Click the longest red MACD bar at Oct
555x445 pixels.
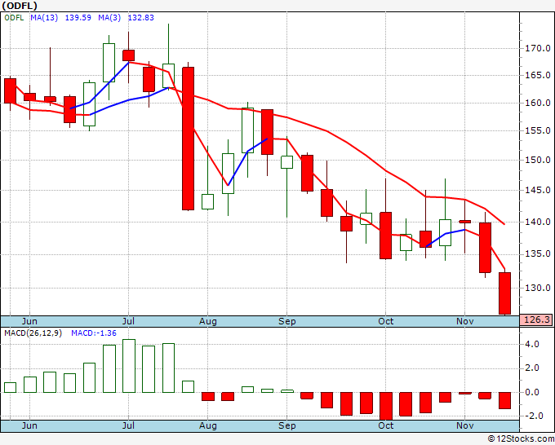click(386, 406)
